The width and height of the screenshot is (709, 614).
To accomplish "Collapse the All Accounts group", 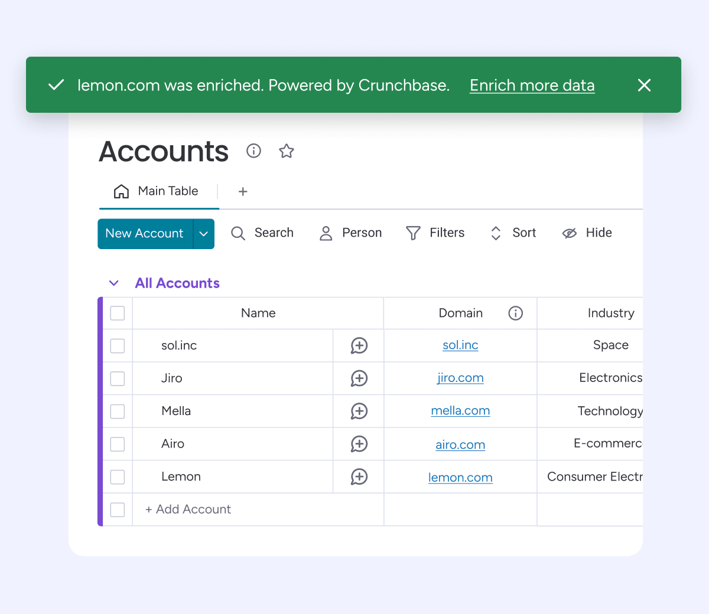I will (114, 283).
